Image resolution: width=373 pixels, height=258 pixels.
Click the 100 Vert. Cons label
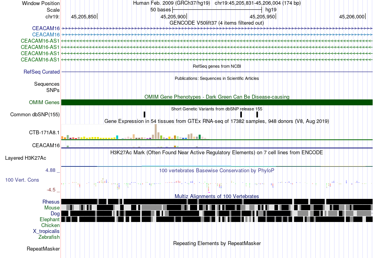(x=22, y=180)
